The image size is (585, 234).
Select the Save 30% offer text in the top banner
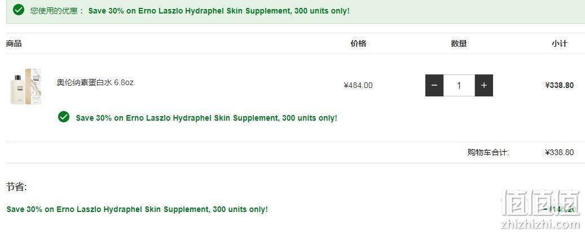click(219, 11)
